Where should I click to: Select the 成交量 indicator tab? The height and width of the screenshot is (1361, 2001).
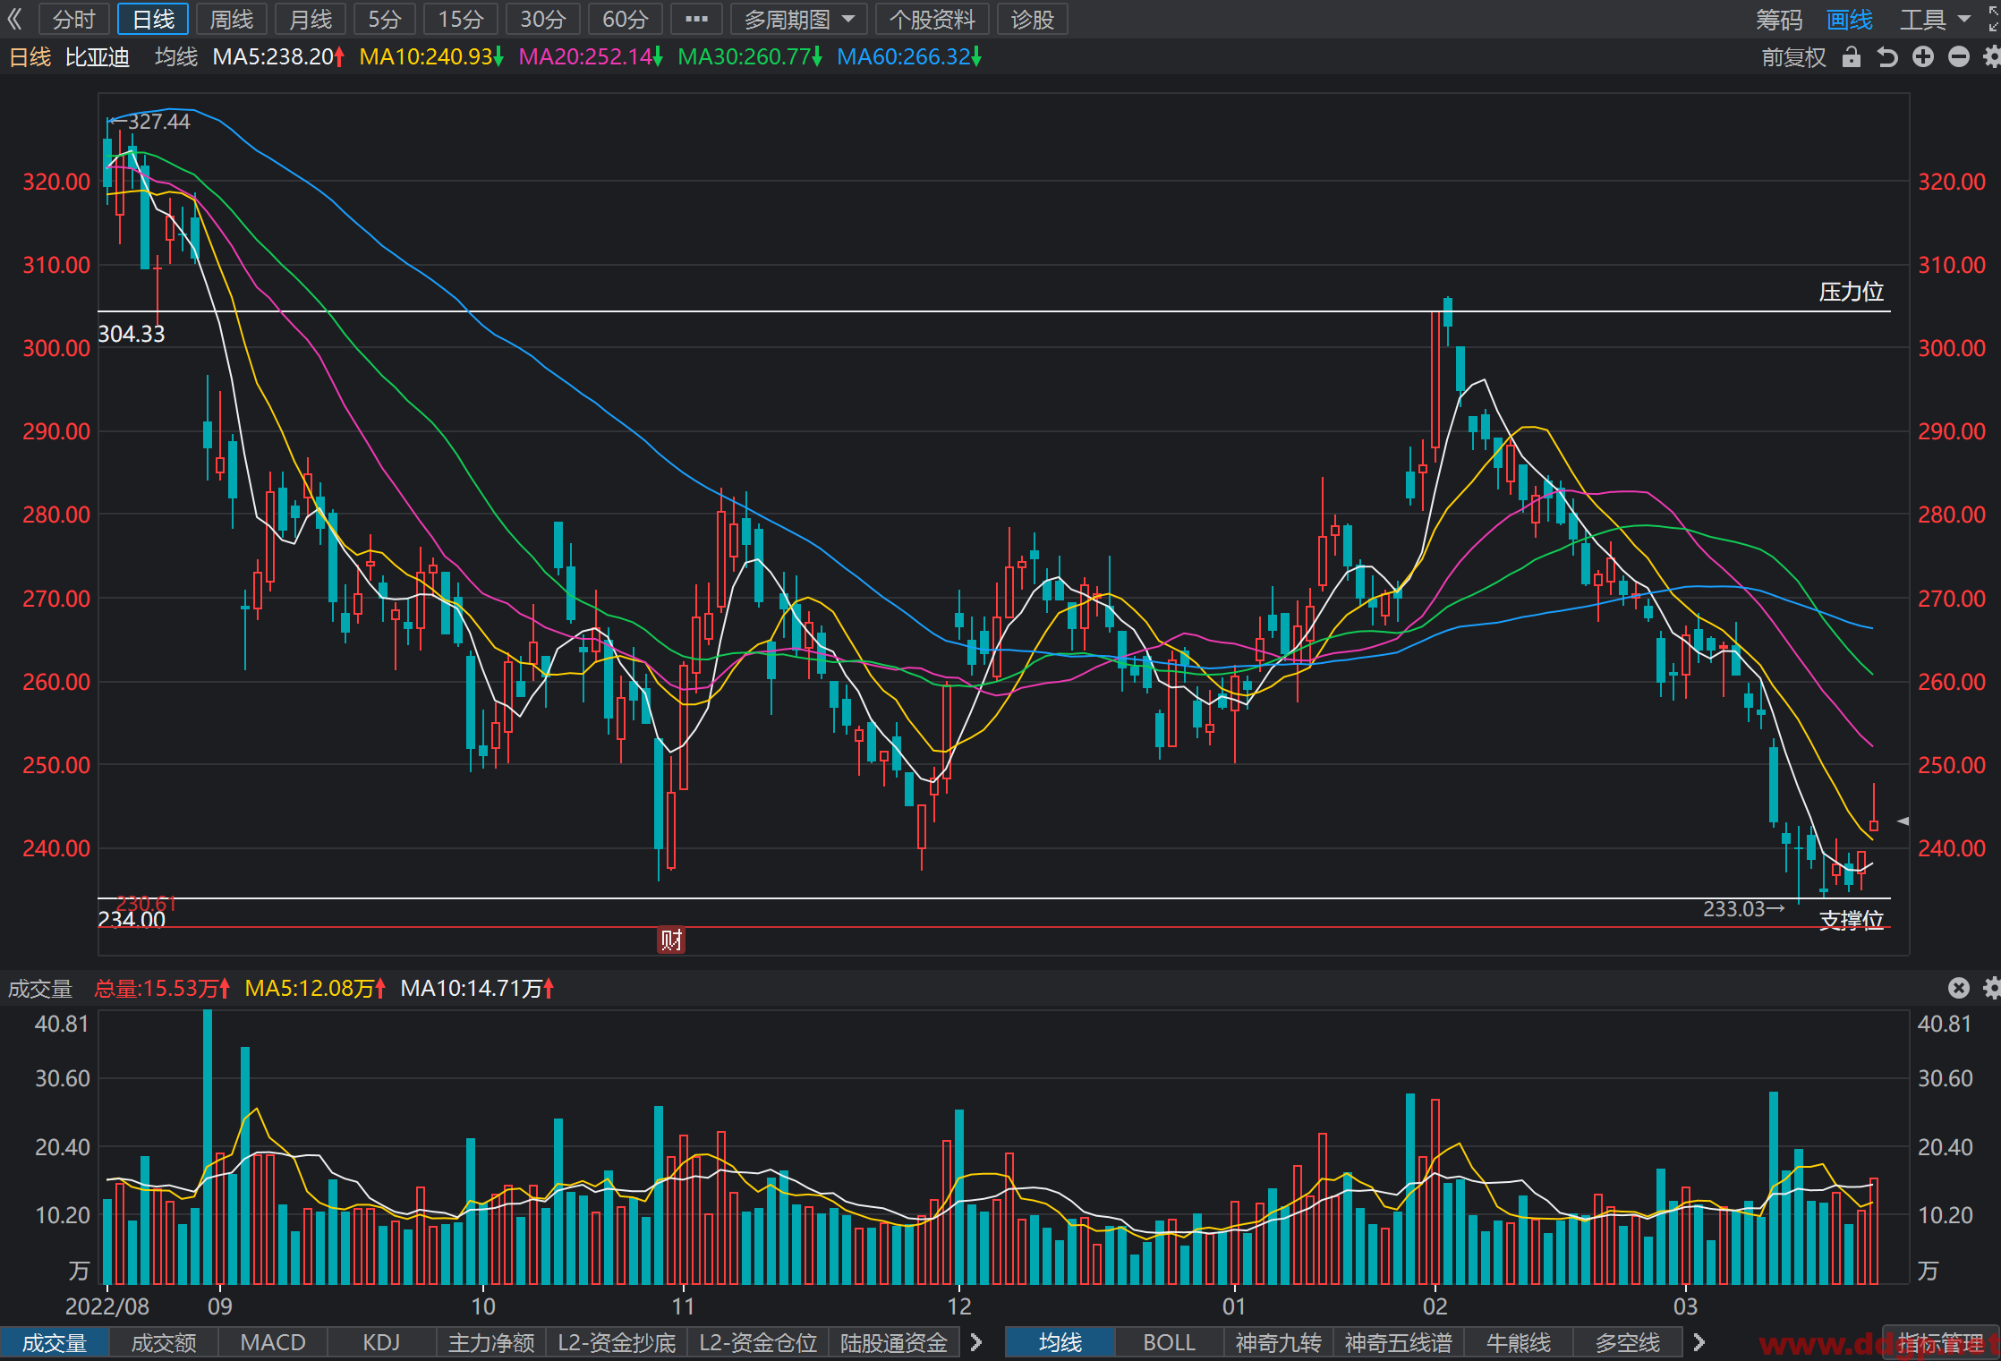(55, 1343)
